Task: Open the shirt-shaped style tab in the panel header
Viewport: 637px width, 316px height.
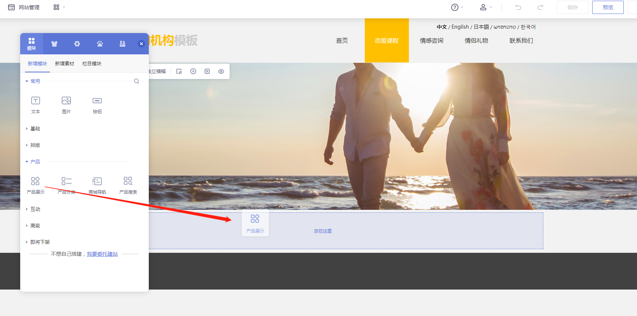Action: click(x=54, y=44)
